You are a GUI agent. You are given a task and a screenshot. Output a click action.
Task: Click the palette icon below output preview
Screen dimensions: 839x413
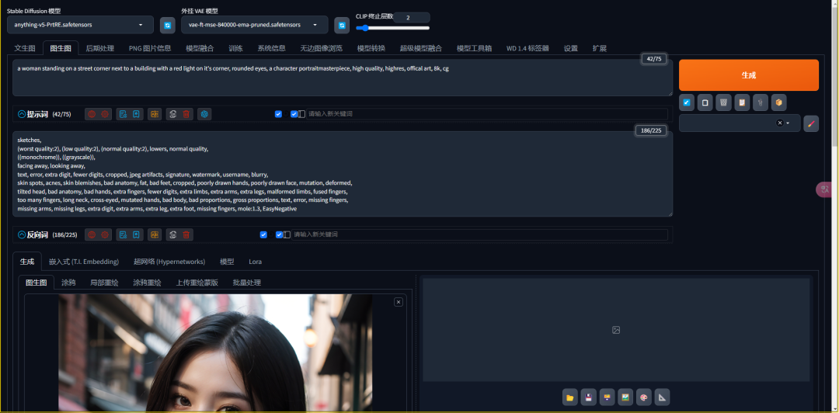click(643, 397)
